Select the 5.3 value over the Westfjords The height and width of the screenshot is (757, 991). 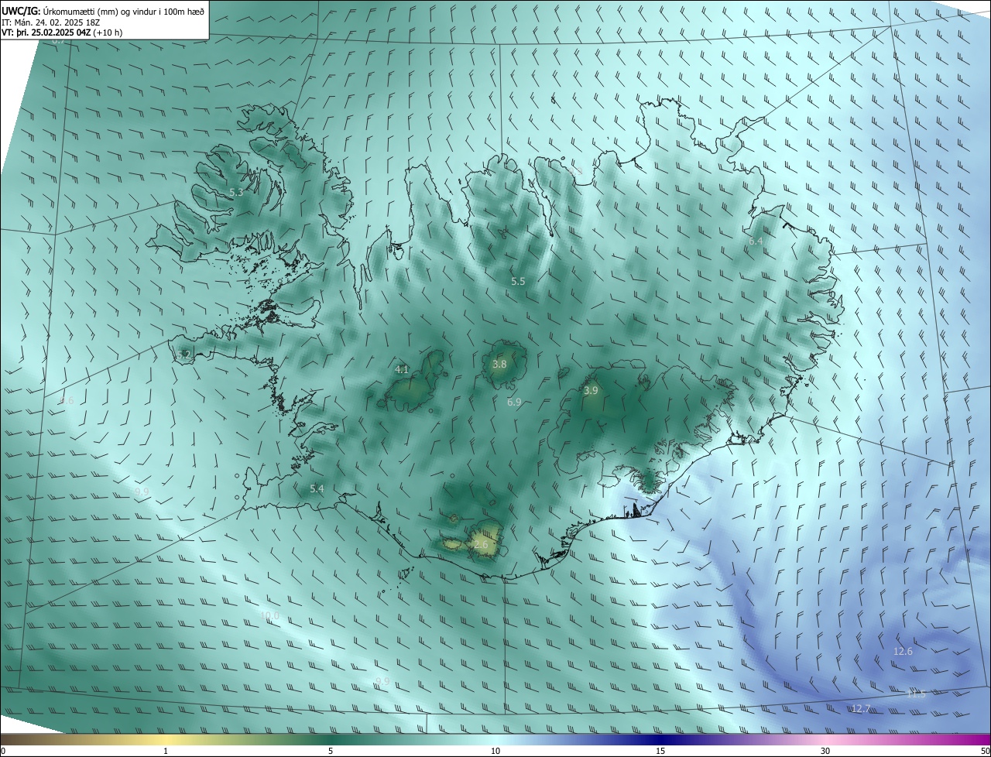coord(236,192)
